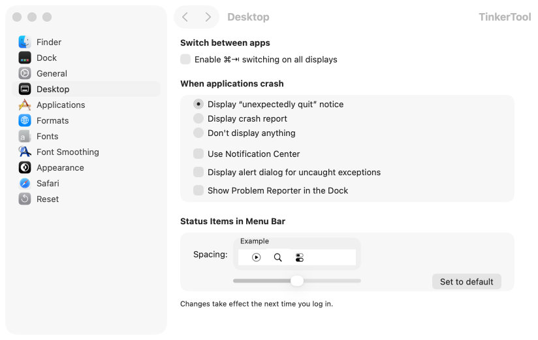This screenshot has height=340, width=538.
Task: Open the Safari compass icon pane
Action: pos(25,183)
